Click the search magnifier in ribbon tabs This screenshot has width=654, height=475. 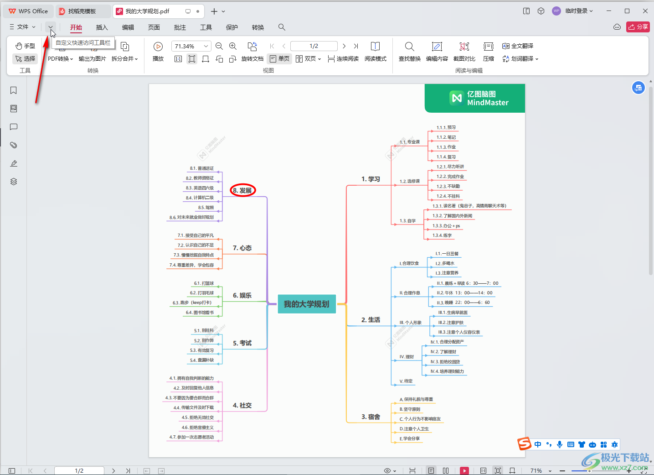point(282,27)
